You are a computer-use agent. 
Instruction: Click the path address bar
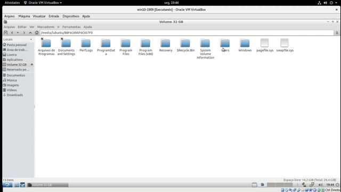[186, 33]
